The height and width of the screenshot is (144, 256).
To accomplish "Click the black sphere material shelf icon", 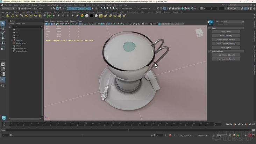I will click(x=92, y=15).
